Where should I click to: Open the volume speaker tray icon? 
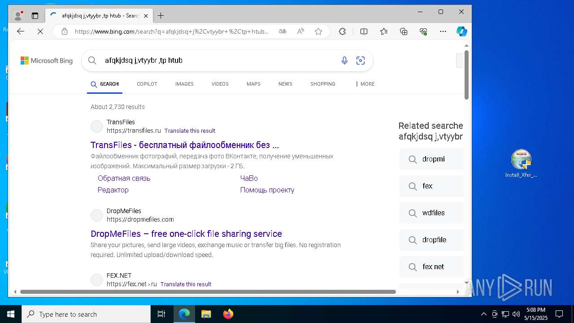click(516, 314)
